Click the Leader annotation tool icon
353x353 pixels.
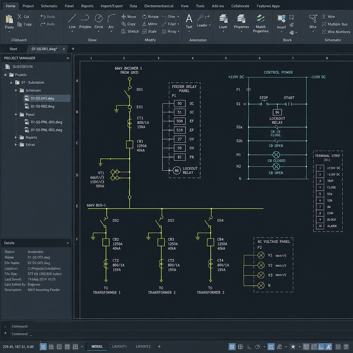pos(203,17)
